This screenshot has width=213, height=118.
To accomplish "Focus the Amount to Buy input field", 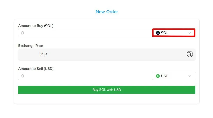I will click(x=85, y=33).
